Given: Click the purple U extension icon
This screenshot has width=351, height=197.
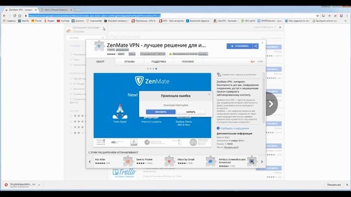Looking at the screenshot, I should 341,16.
